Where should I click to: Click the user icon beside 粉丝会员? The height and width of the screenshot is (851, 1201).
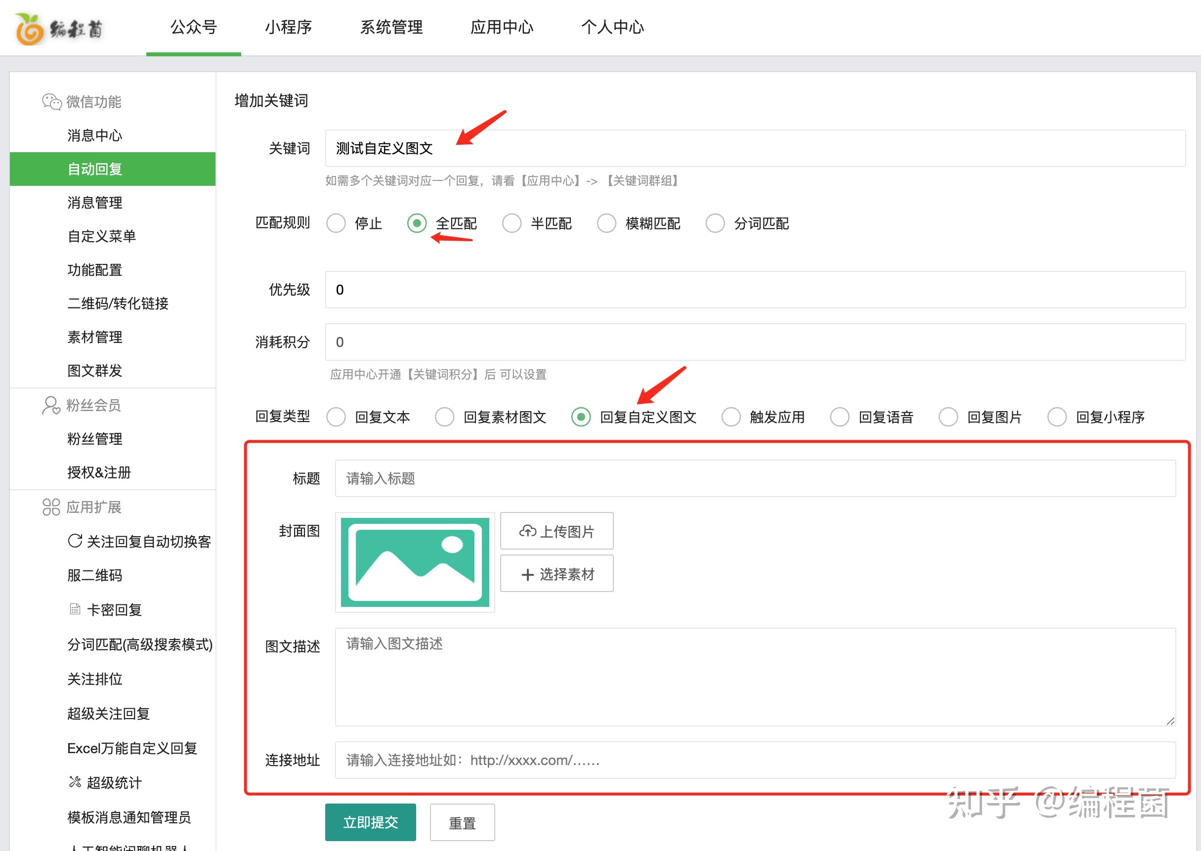click(51, 405)
